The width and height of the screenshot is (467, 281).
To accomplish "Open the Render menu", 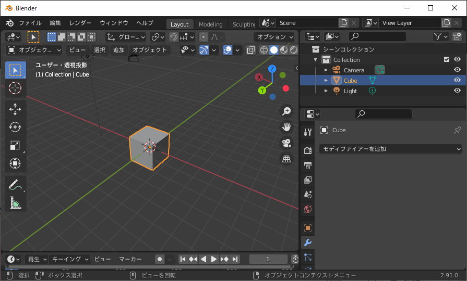I will click(x=80, y=23).
